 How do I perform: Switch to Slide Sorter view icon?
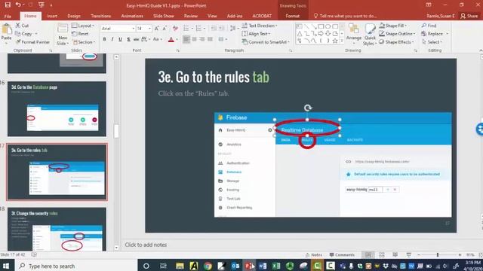click(382, 254)
